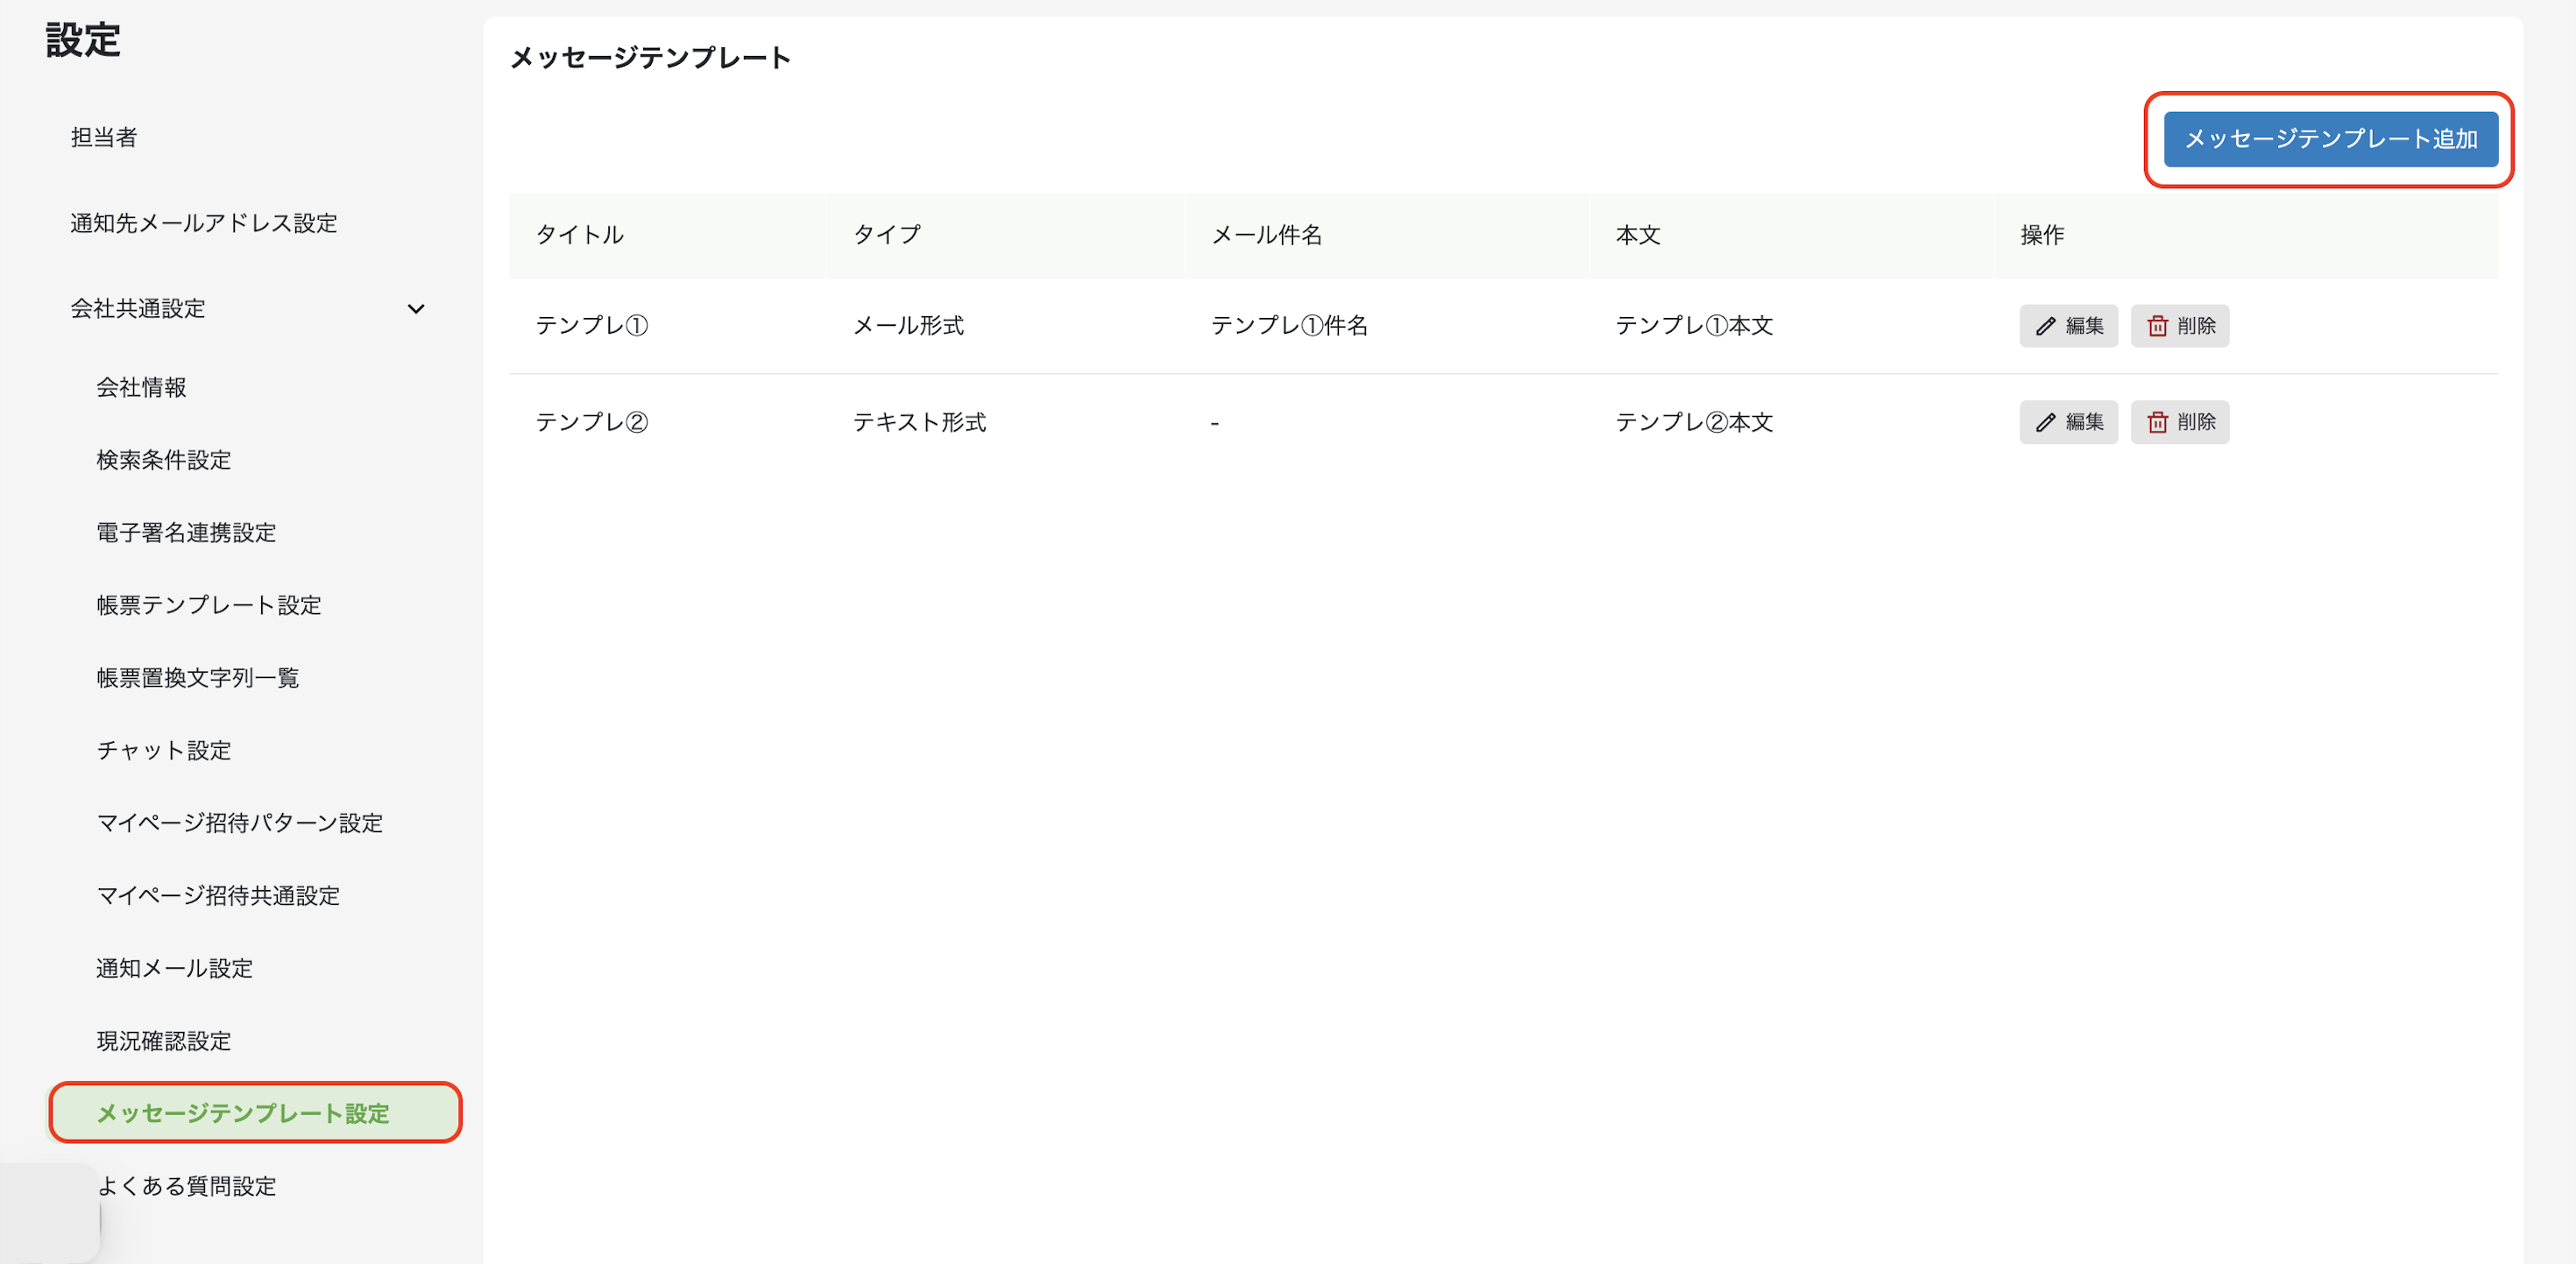Image resolution: width=2576 pixels, height=1264 pixels.
Task: Delete the テンプレ② template
Action: point(2179,422)
